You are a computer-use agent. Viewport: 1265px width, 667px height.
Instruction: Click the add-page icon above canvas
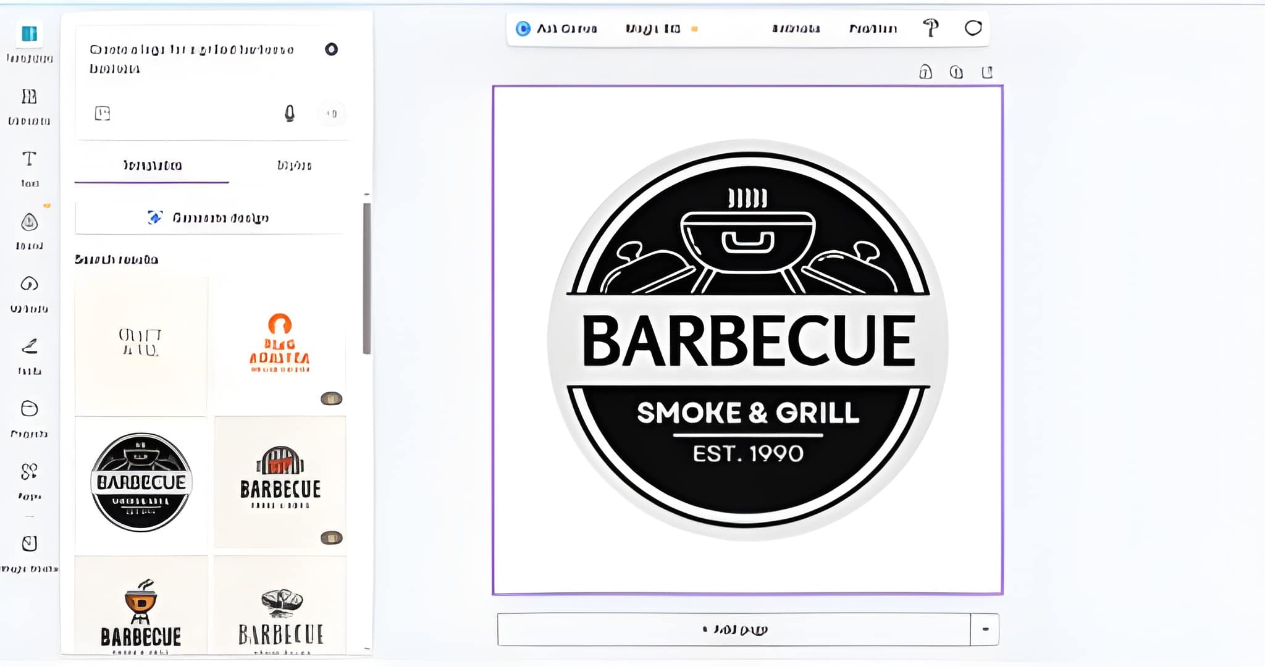pyautogui.click(x=987, y=72)
